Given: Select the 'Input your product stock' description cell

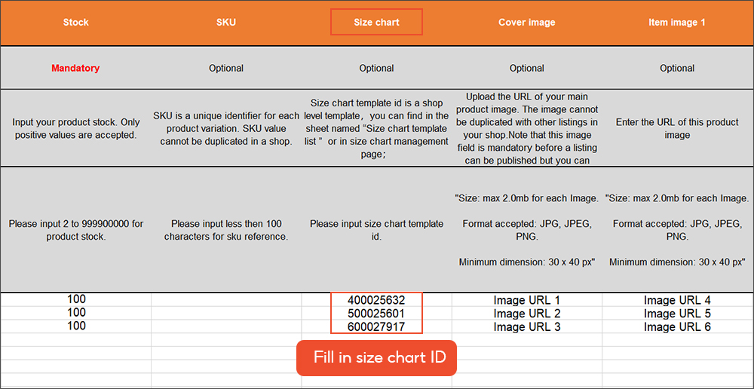Looking at the screenshot, I should 75,128.
